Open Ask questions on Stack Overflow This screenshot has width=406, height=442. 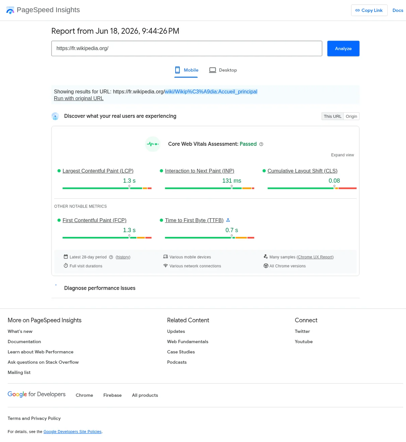click(x=43, y=362)
